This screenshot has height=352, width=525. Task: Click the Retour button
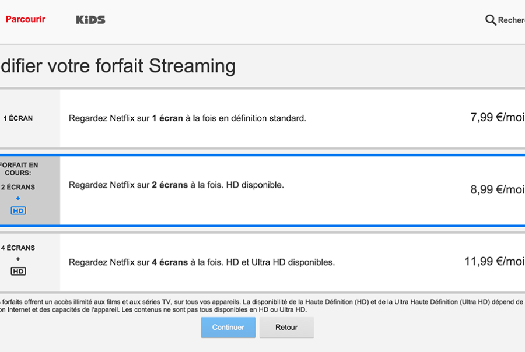click(x=286, y=328)
